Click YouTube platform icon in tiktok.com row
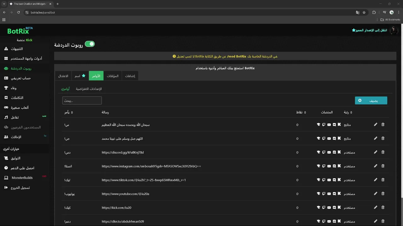Viewport: 403px width, 226px height. click(329, 180)
